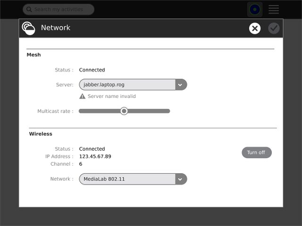302x226 pixels.
Task: Click the search magnifier icon
Action: 28,9
